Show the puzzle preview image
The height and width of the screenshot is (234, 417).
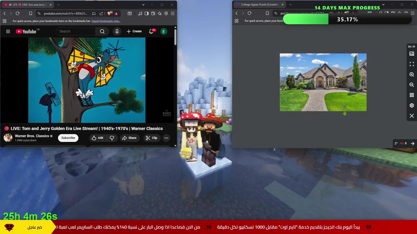(x=412, y=54)
